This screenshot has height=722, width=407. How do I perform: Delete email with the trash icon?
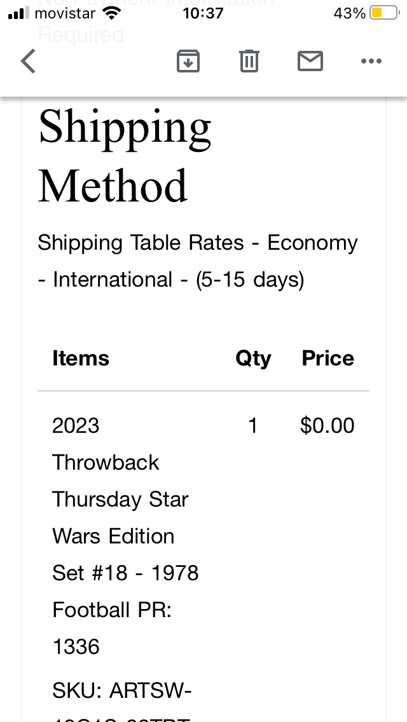click(x=249, y=62)
